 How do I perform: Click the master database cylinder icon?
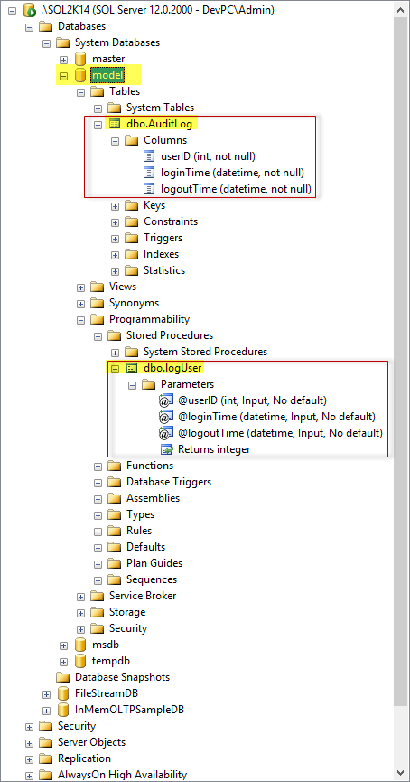tap(80, 59)
